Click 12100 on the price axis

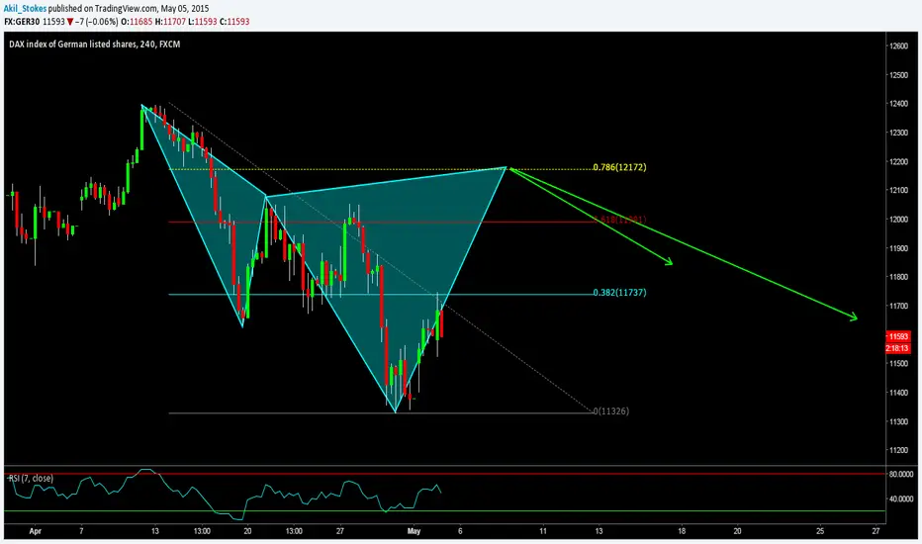pos(897,190)
